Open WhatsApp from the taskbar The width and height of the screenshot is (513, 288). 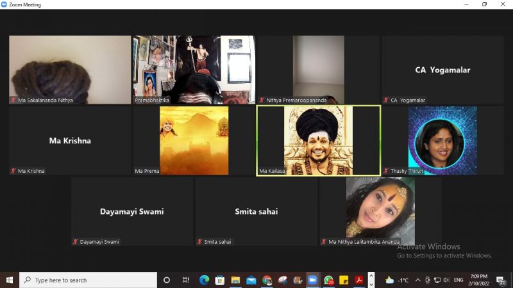tap(328, 280)
